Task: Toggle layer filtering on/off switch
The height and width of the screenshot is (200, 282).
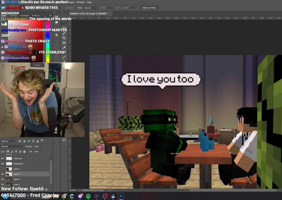Action: (42, 140)
